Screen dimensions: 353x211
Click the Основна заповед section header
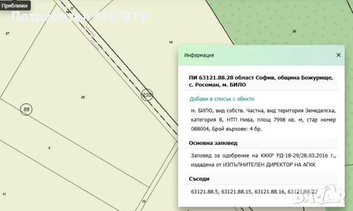point(213,143)
